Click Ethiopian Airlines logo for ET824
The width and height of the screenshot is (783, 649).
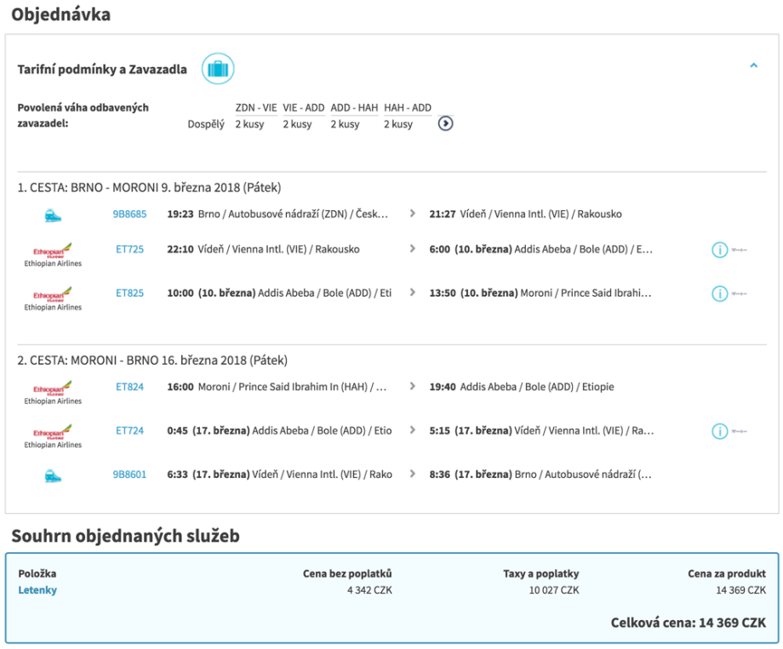(53, 391)
